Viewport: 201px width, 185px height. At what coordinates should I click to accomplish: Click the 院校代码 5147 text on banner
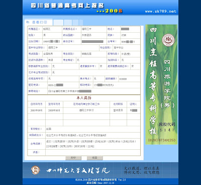click(x=167, y=127)
